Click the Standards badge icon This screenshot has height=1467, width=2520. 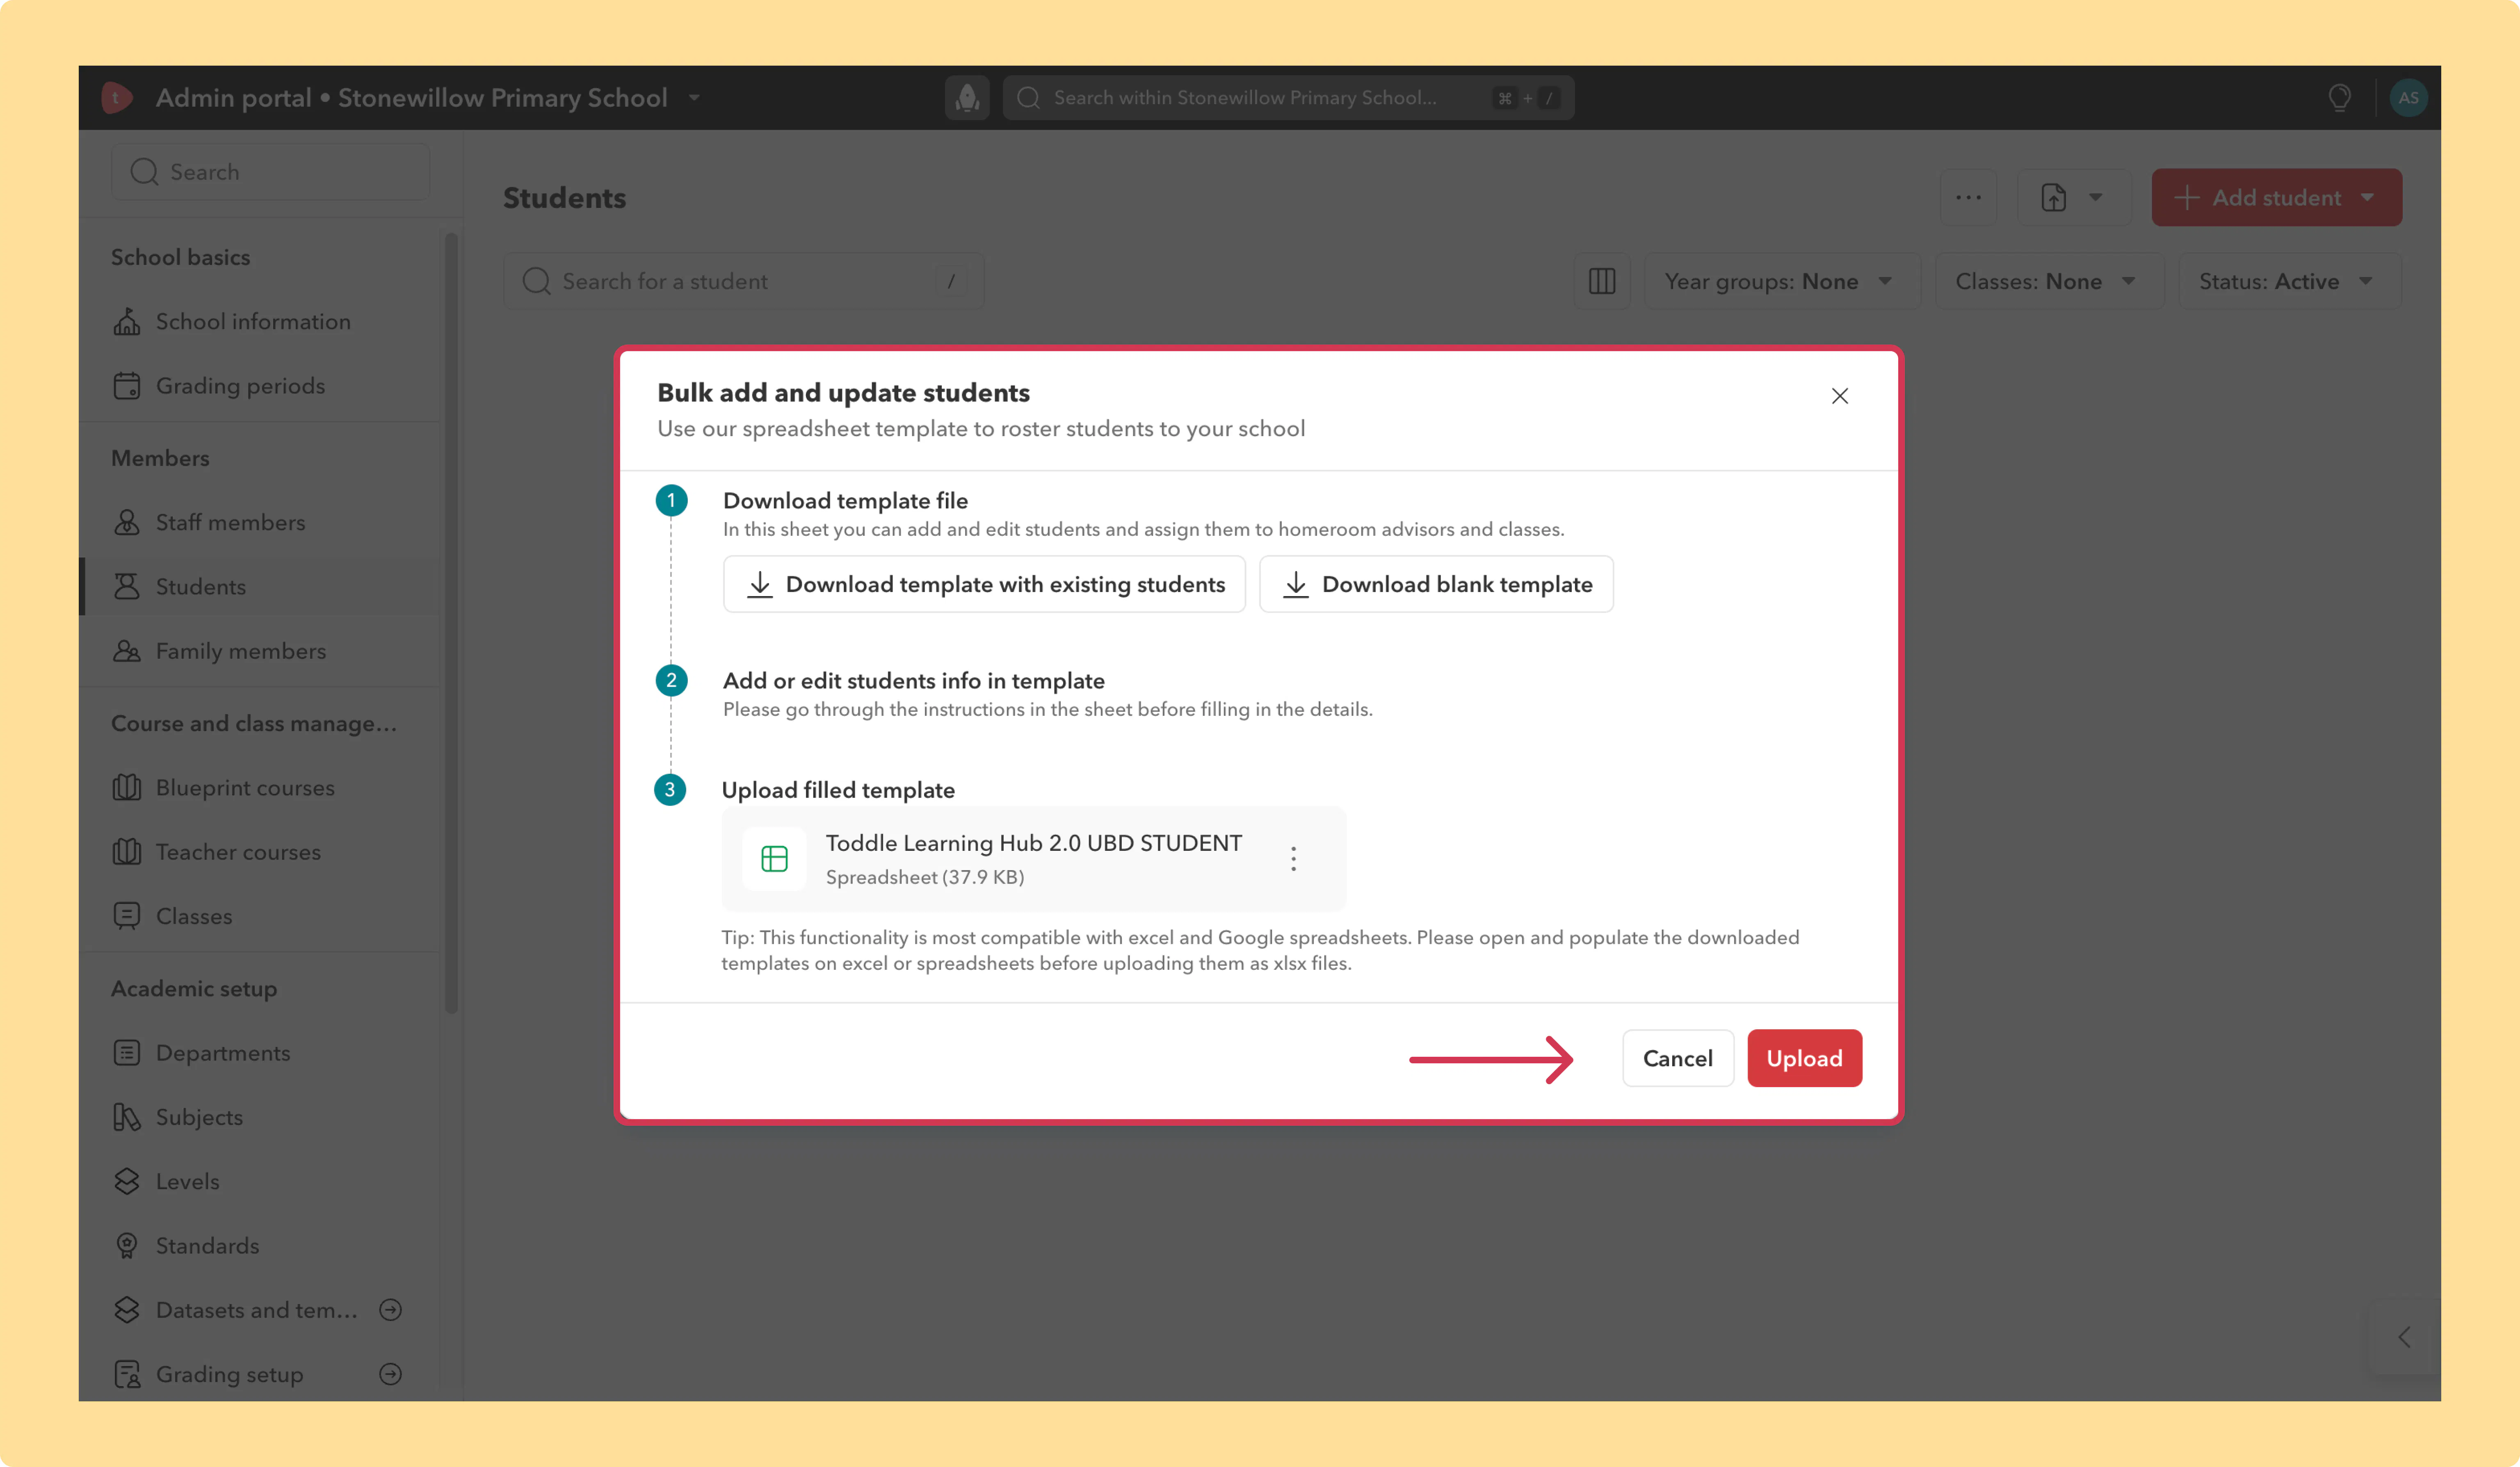127,1245
